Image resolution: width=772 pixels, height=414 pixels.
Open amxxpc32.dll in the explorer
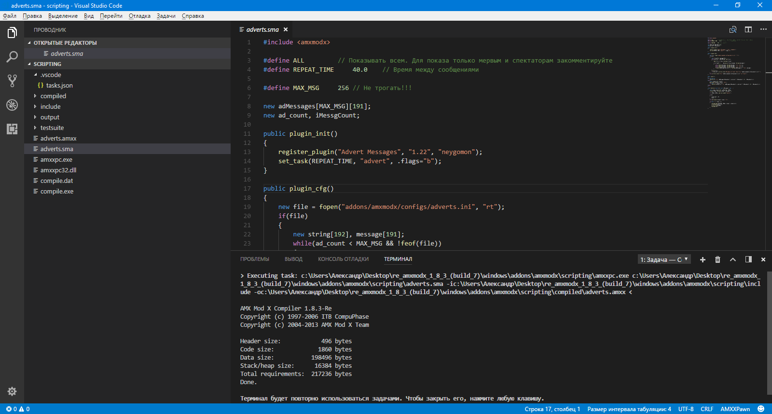127,170
